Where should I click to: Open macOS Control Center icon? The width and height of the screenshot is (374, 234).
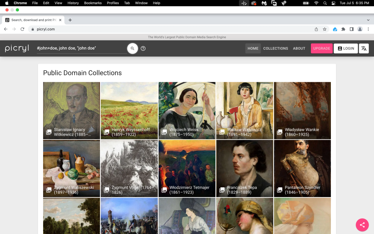point(333,3)
